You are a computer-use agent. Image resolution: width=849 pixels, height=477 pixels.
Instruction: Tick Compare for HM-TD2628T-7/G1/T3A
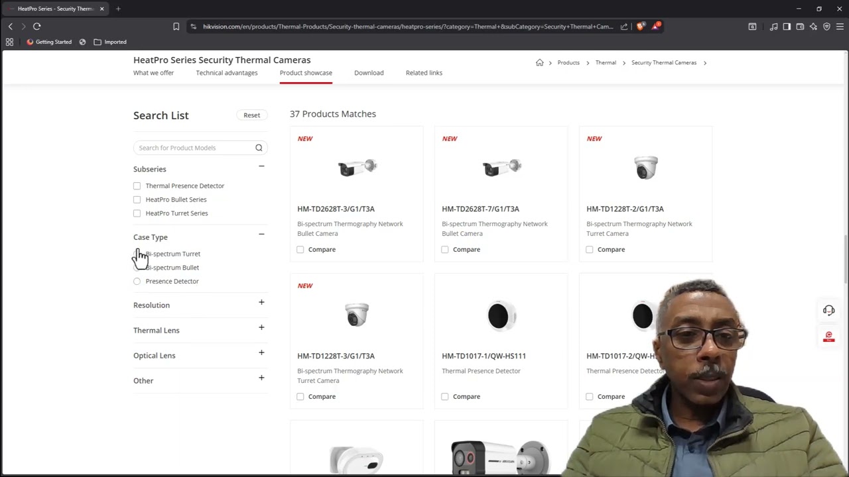click(445, 250)
